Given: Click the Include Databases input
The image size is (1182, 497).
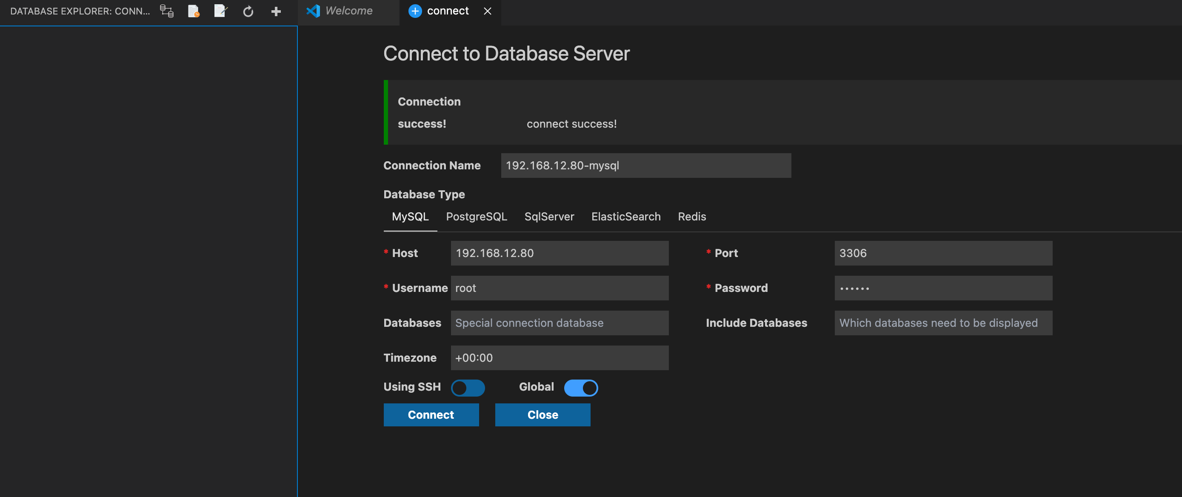Looking at the screenshot, I should 943,323.
